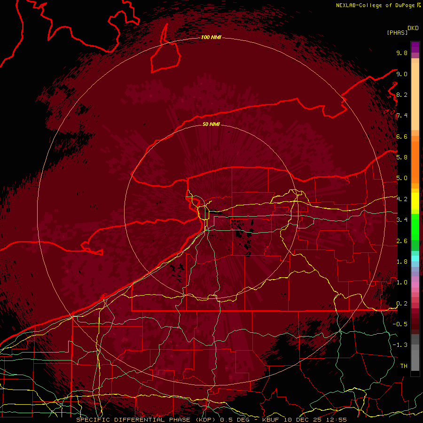Select the 1.8 legend value
This screenshot has height=423, width=423.
pyautogui.click(x=402, y=262)
